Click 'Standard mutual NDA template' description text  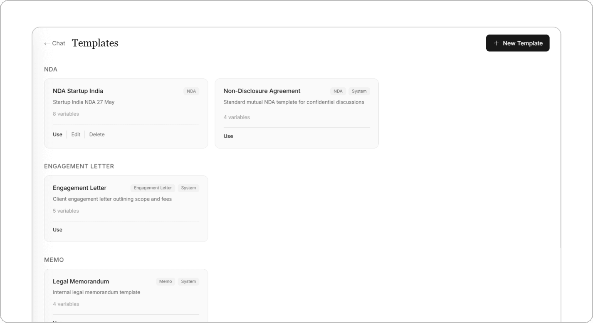(x=294, y=102)
